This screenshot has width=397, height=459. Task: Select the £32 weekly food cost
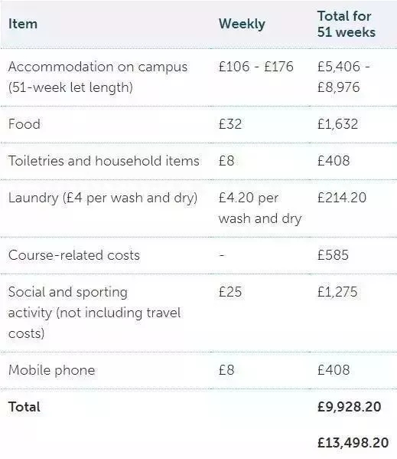pos(230,124)
